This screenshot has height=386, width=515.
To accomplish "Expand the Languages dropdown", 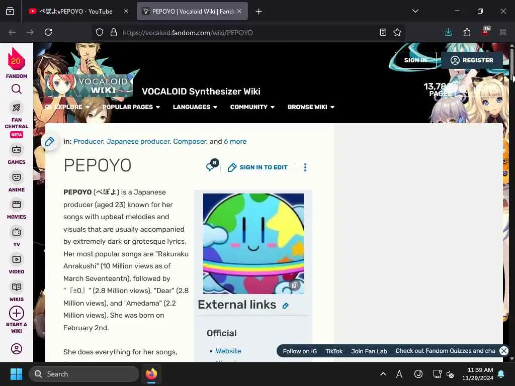I will 195,107.
